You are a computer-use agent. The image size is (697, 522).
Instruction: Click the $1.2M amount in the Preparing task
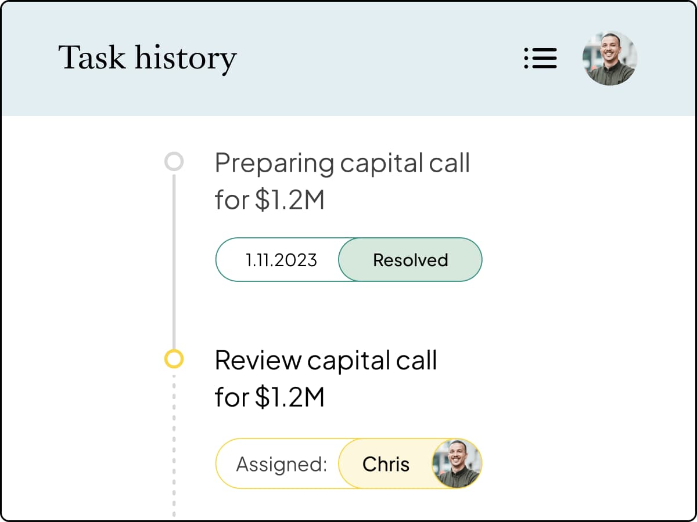point(289,200)
